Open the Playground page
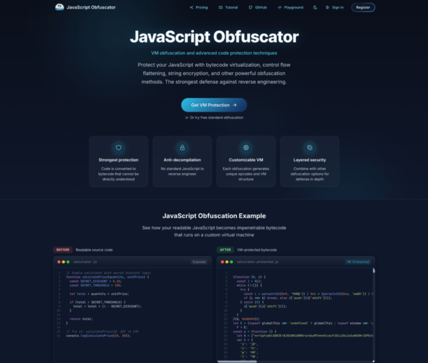The width and height of the screenshot is (428, 363). coord(291,7)
